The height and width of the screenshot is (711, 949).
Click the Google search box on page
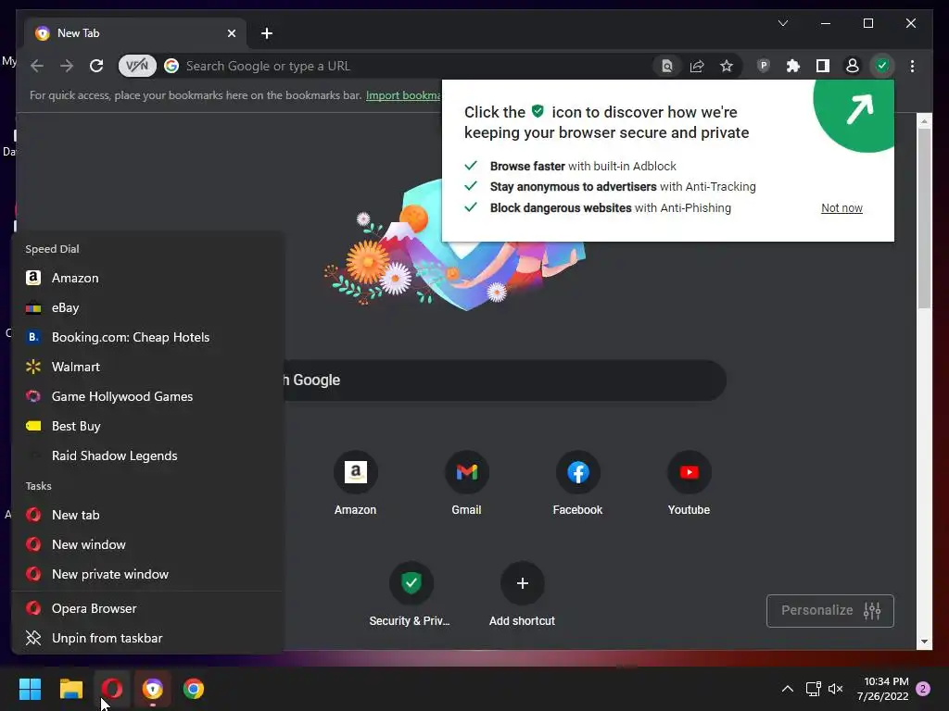coord(505,380)
